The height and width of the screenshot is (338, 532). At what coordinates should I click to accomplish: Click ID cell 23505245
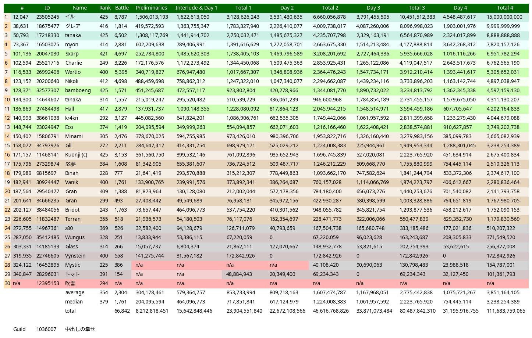[48, 17]
